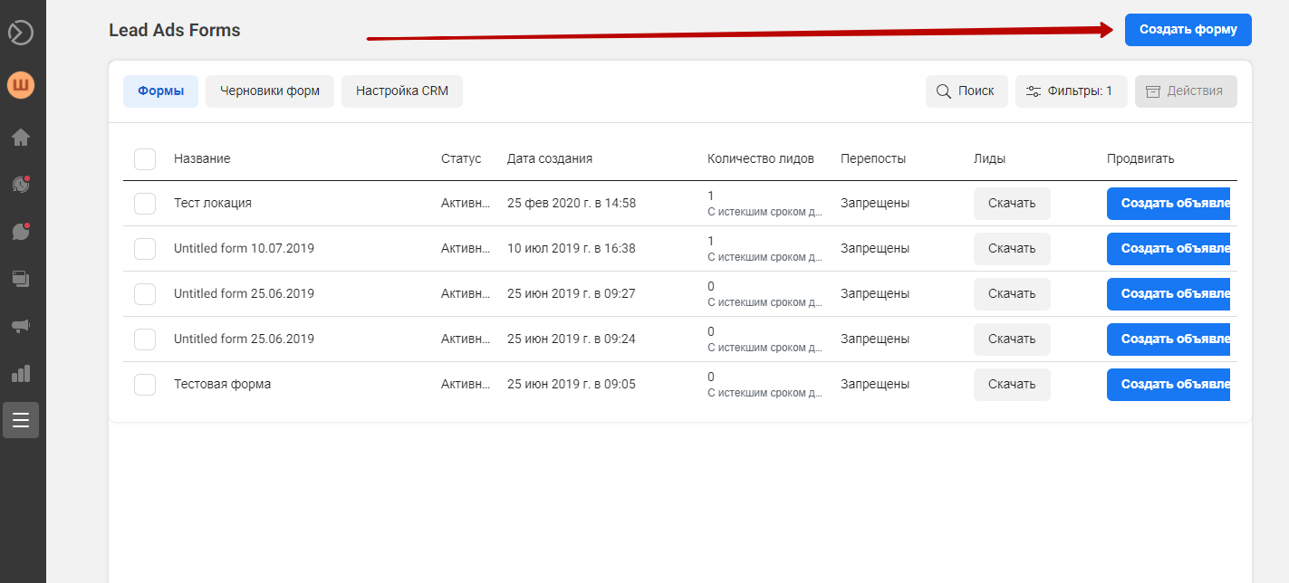This screenshot has width=1289, height=583.
Task: Click the date 25 фев 2020 г. в 14:58
Action: [572, 204]
